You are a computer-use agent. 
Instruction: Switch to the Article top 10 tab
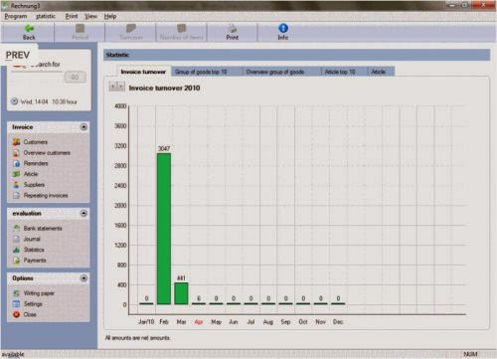[344, 72]
